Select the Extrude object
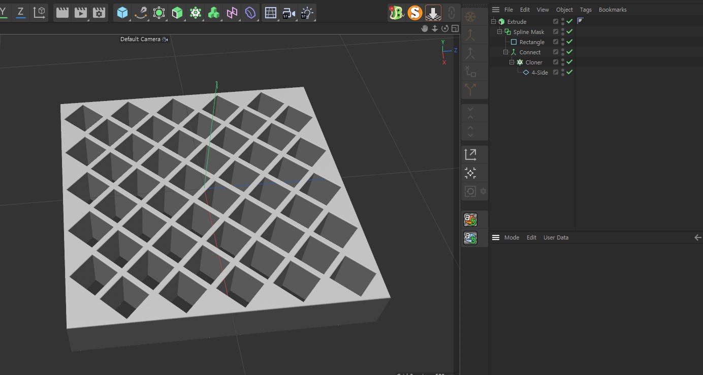 [x=517, y=22]
